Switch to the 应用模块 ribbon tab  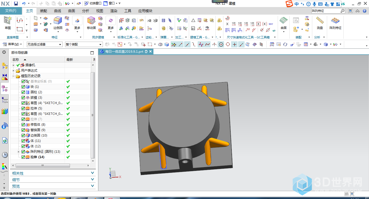[145, 11]
